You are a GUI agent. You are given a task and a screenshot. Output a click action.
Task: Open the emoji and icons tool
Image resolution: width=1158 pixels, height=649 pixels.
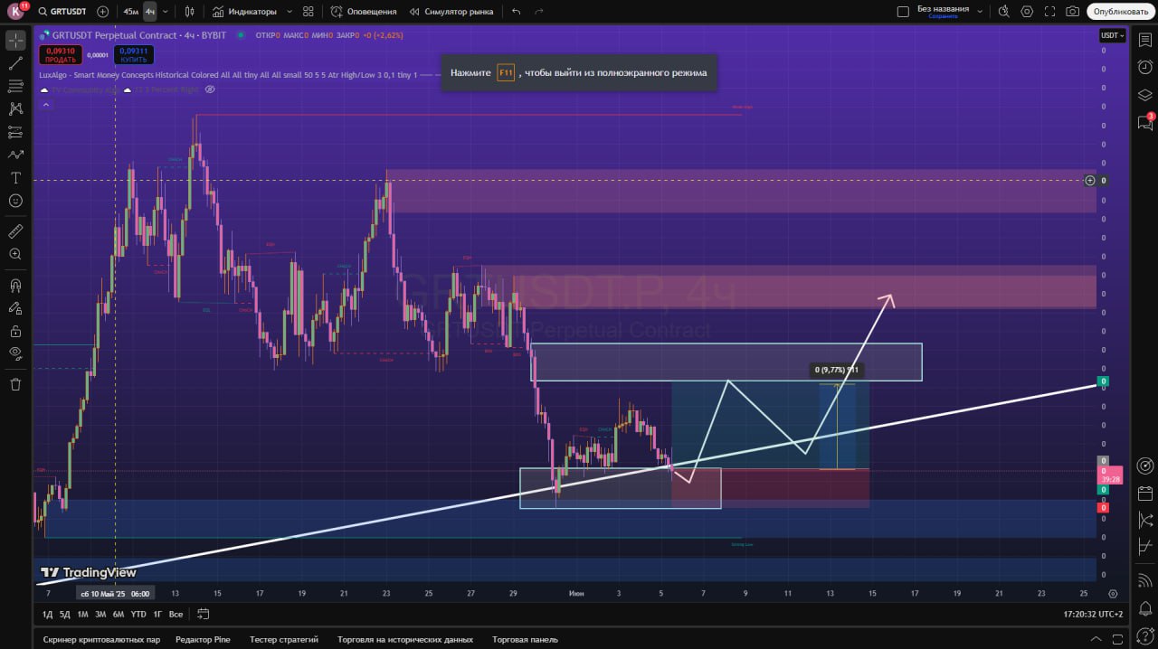pyautogui.click(x=15, y=201)
